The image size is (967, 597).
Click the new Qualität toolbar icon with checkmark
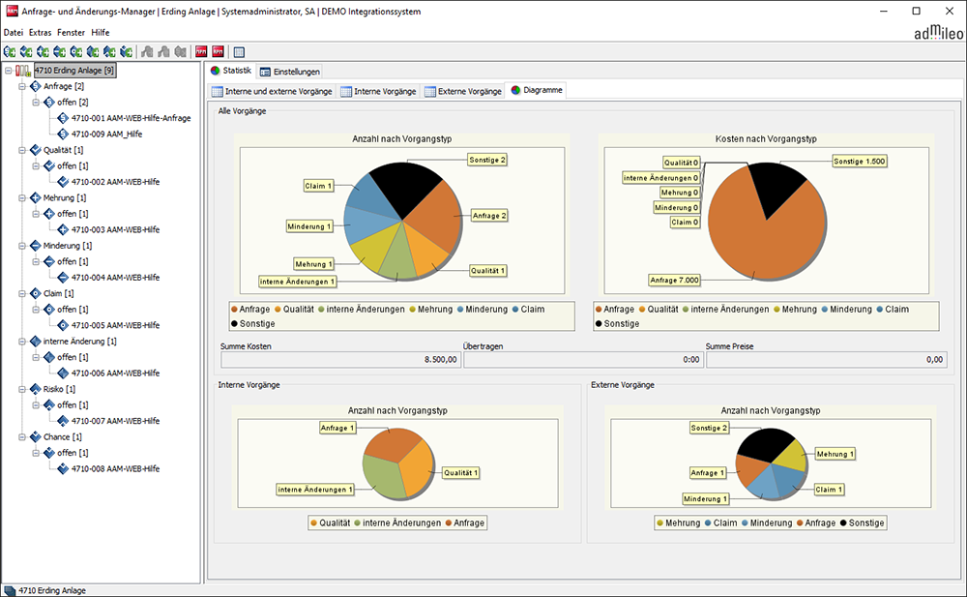coord(26,52)
